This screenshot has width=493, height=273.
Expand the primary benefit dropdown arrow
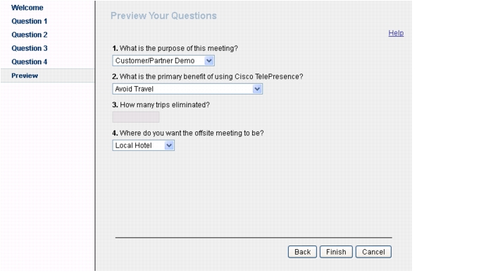point(257,89)
